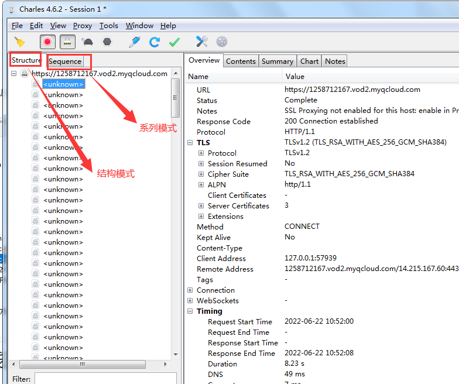Click the horizontal scrollbar right arrow
459x384 pixels.
click(165, 364)
